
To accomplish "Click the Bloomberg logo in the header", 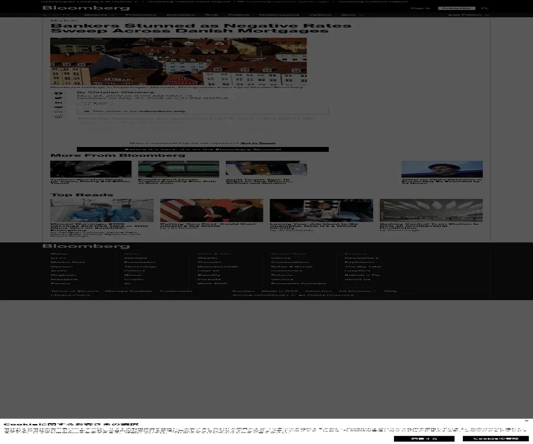I will (x=86, y=8).
